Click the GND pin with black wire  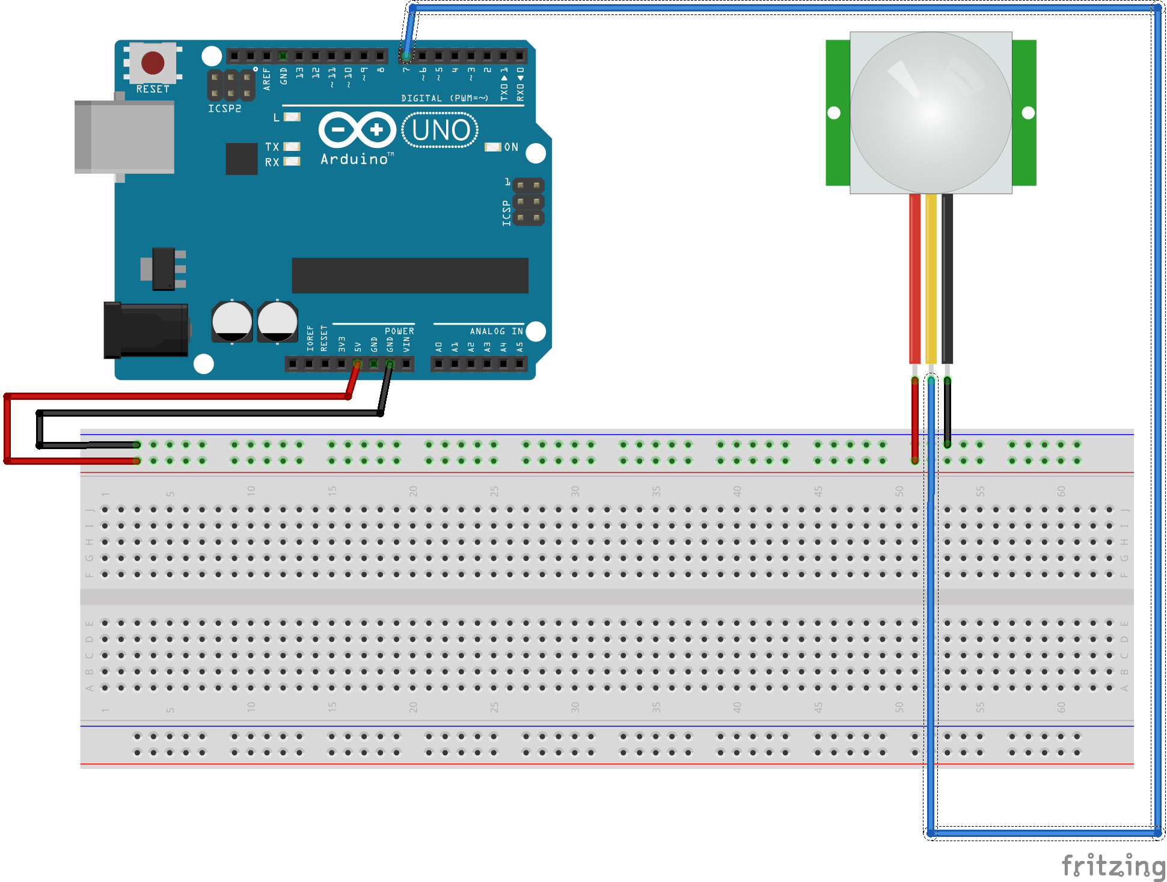390,364
